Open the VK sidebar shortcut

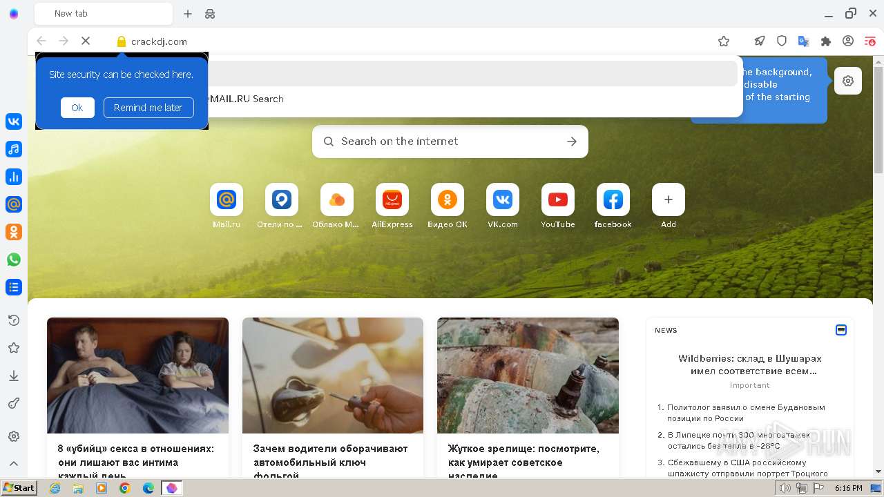click(14, 121)
